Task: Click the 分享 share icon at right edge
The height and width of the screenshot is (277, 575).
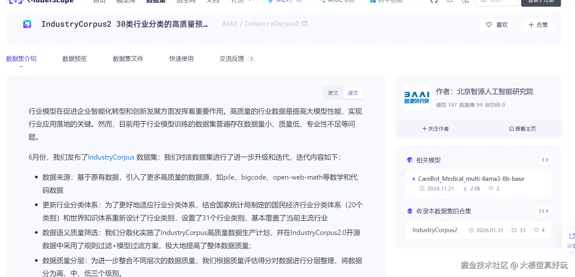Action: (x=571, y=236)
